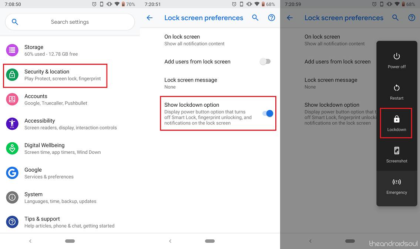
Task: Open System settings entry
Action: pyautogui.click(x=70, y=198)
